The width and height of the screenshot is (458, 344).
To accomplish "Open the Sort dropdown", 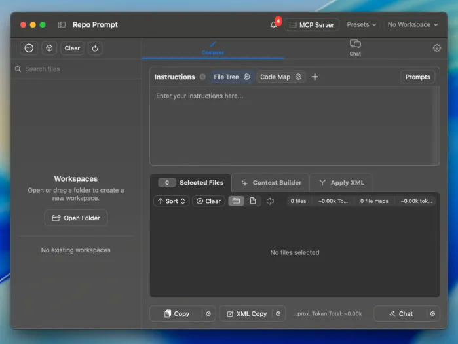I will [x=172, y=201].
